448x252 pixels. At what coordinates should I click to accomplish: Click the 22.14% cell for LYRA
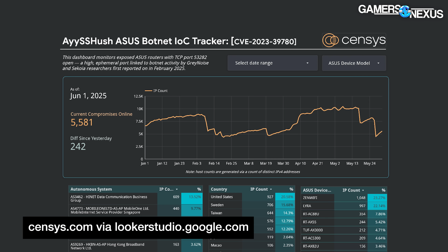pos(377,206)
